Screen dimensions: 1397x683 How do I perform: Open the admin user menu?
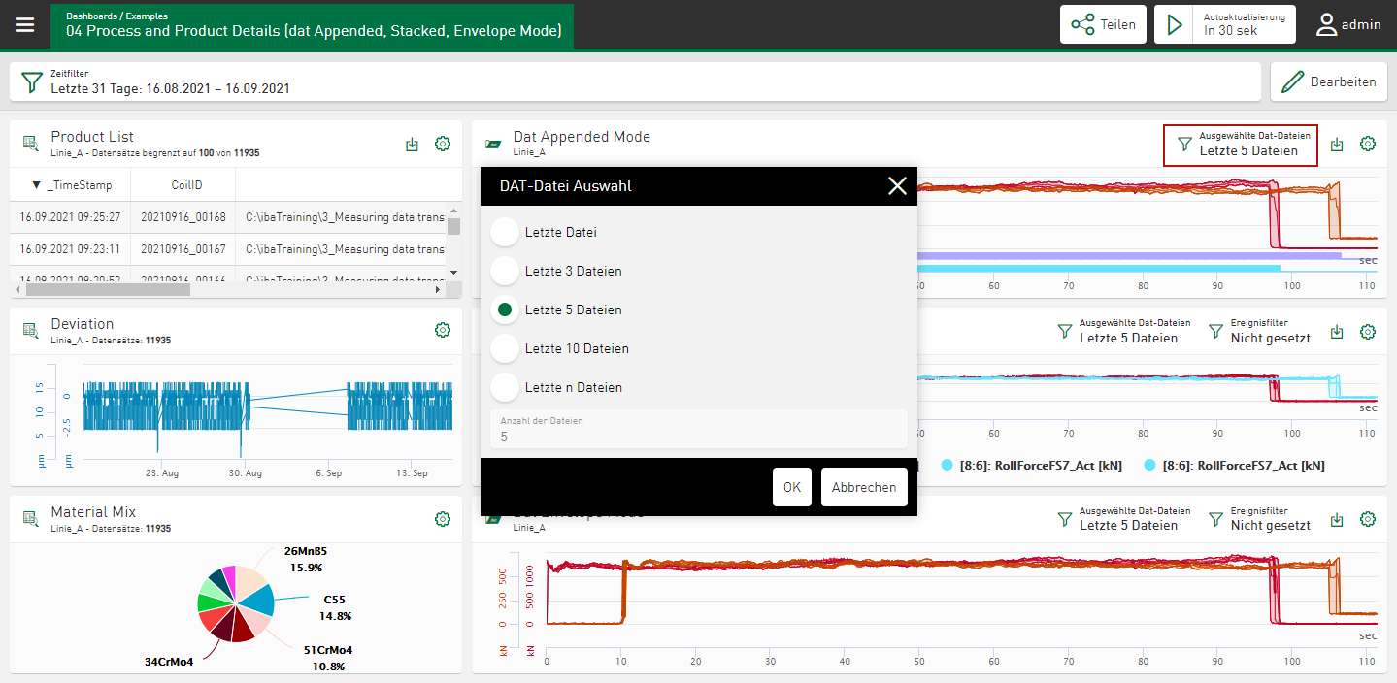1348,24
